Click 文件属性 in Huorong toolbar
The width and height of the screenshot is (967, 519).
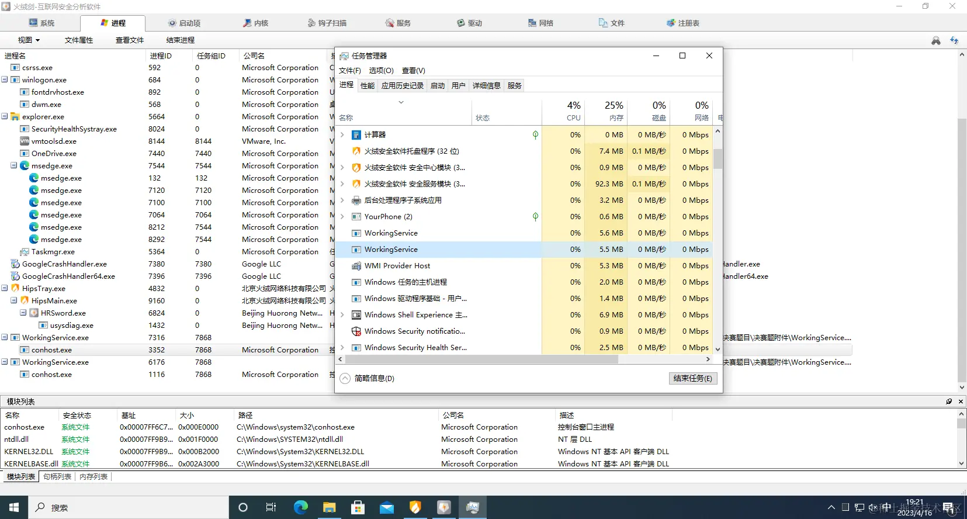pos(79,40)
